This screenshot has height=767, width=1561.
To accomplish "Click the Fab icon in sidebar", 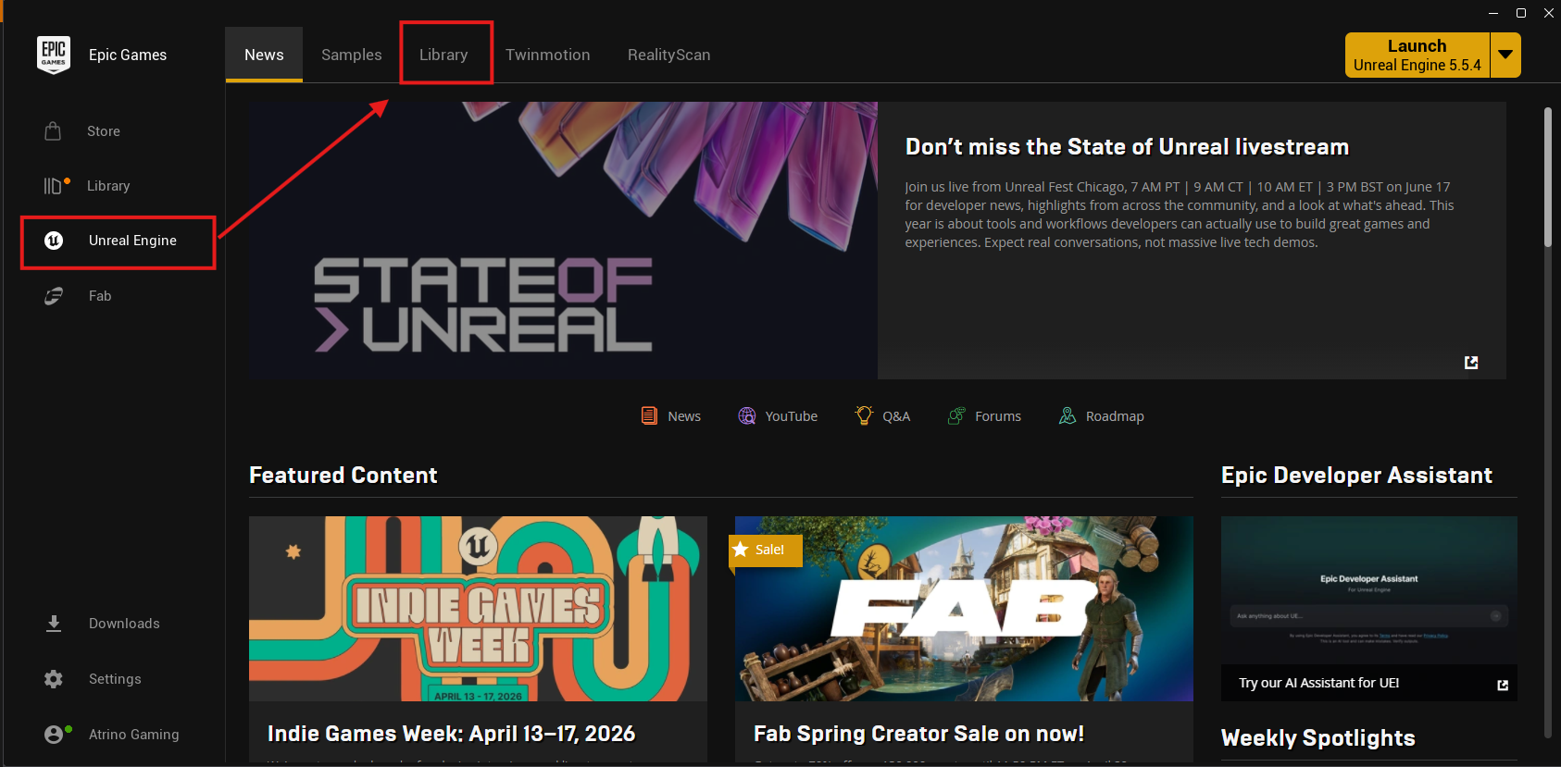I will pyautogui.click(x=54, y=296).
